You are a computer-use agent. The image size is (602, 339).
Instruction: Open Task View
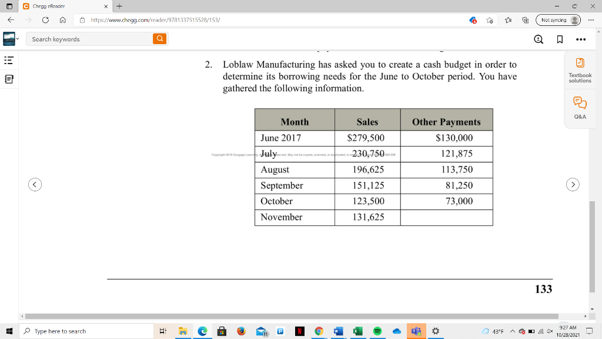tap(163, 331)
